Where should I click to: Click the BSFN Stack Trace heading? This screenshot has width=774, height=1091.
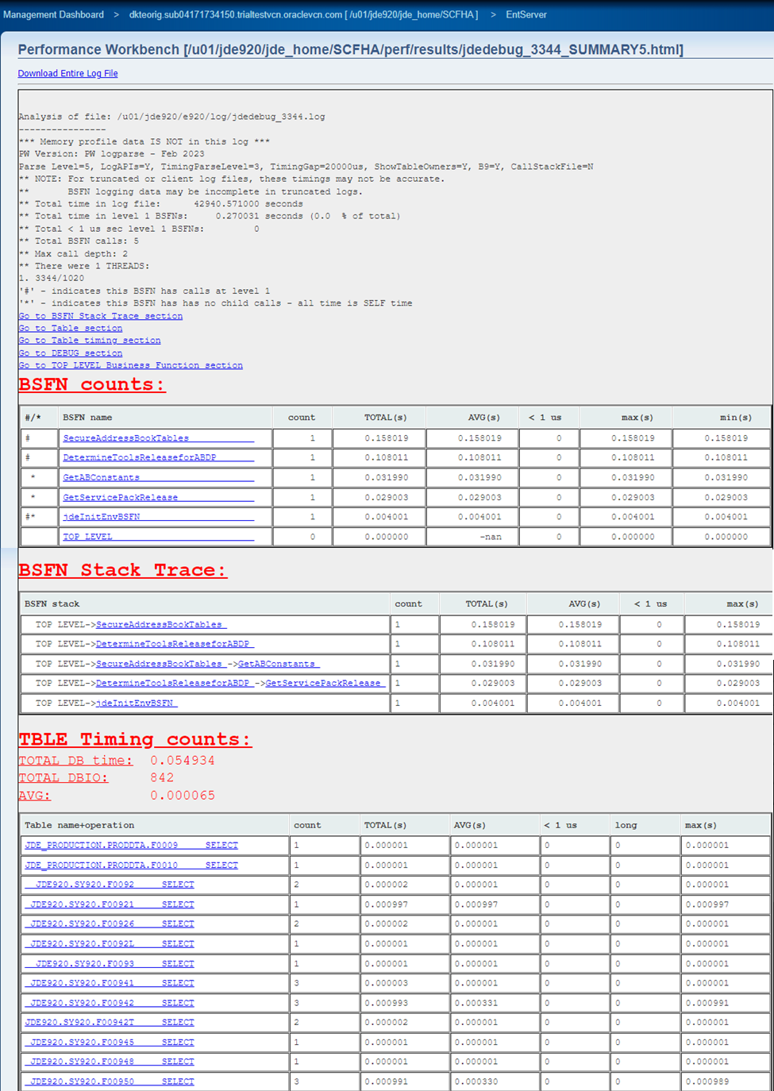(x=123, y=570)
